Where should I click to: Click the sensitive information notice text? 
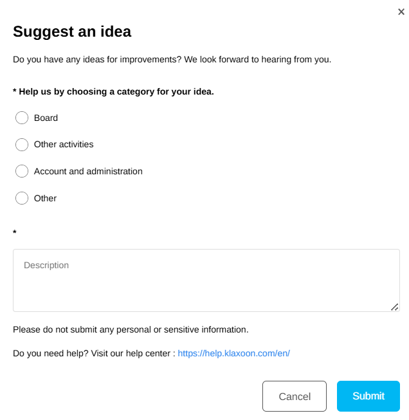(131, 329)
